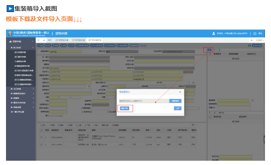Click the field containing 1105919192

tap(70, 79)
